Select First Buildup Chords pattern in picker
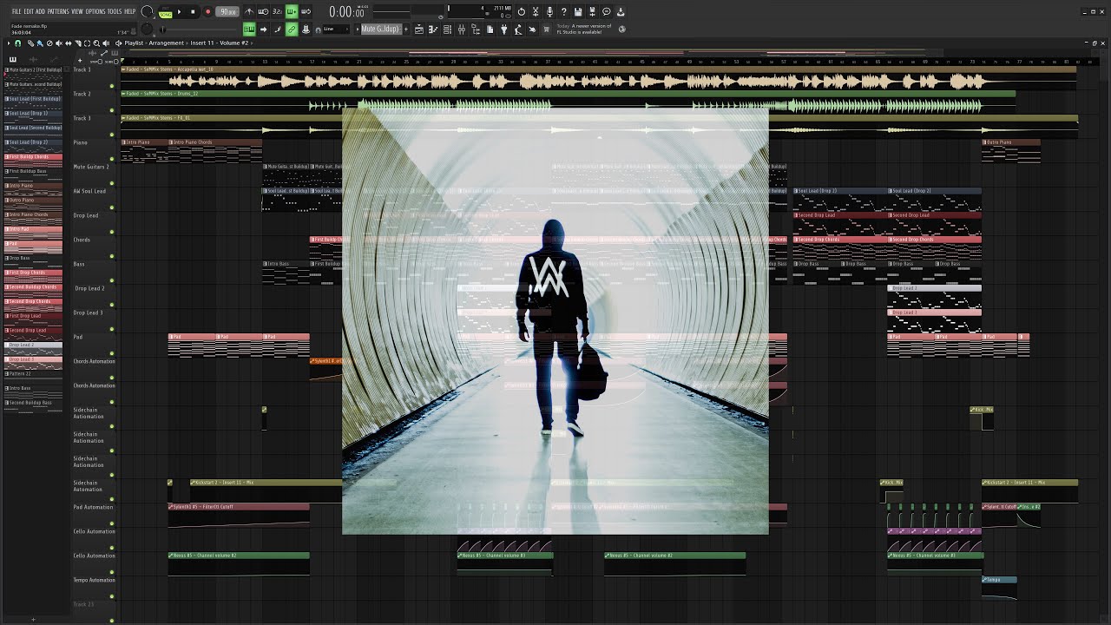The image size is (1111, 625). [33, 160]
